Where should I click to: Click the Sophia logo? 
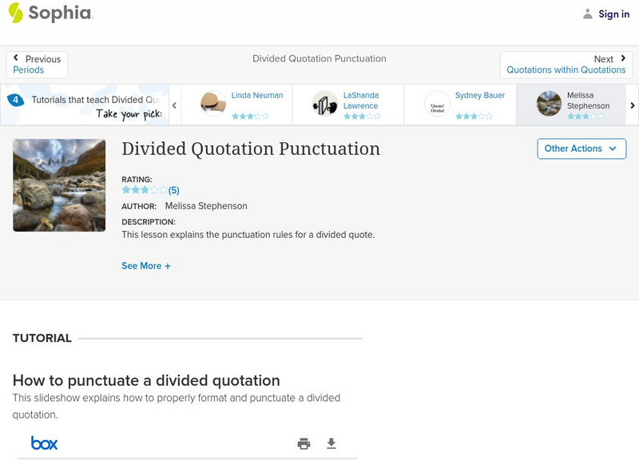tap(50, 13)
